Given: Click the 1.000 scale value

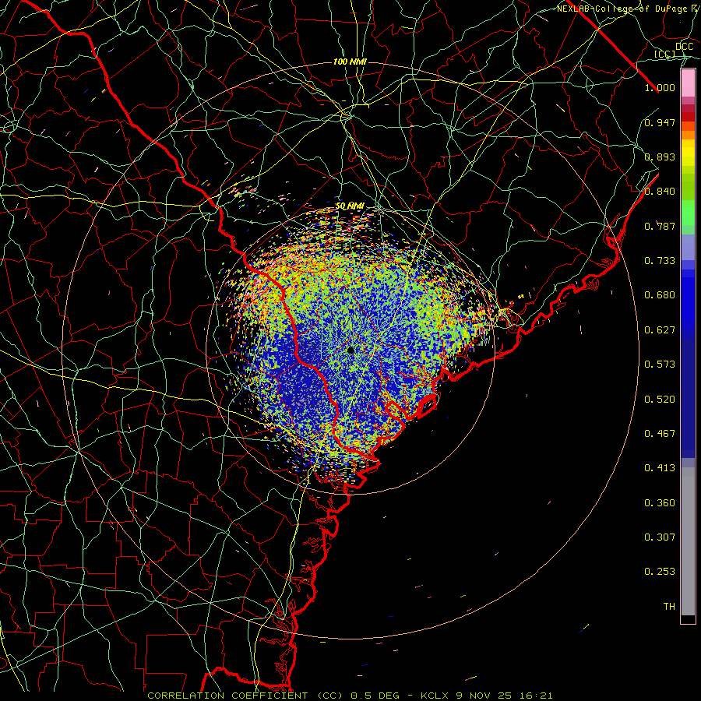Looking at the screenshot, I should [660, 87].
